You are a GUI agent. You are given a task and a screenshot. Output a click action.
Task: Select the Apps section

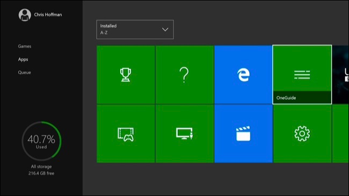click(x=23, y=60)
